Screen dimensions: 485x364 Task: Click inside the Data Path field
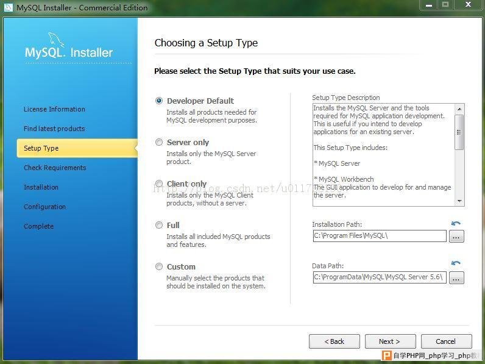[380, 277]
